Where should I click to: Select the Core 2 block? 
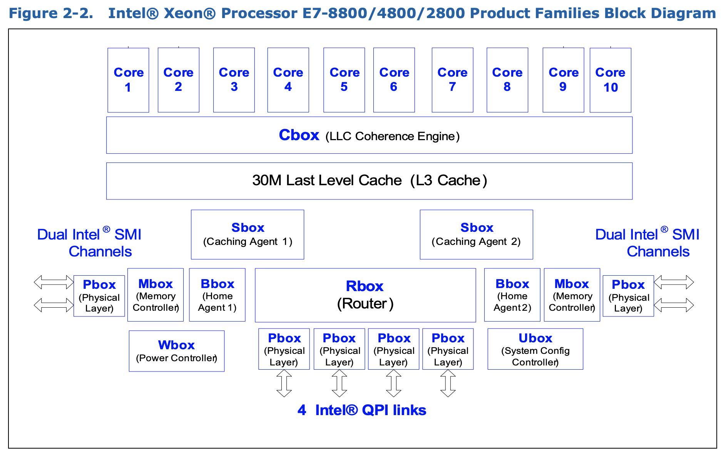click(179, 80)
